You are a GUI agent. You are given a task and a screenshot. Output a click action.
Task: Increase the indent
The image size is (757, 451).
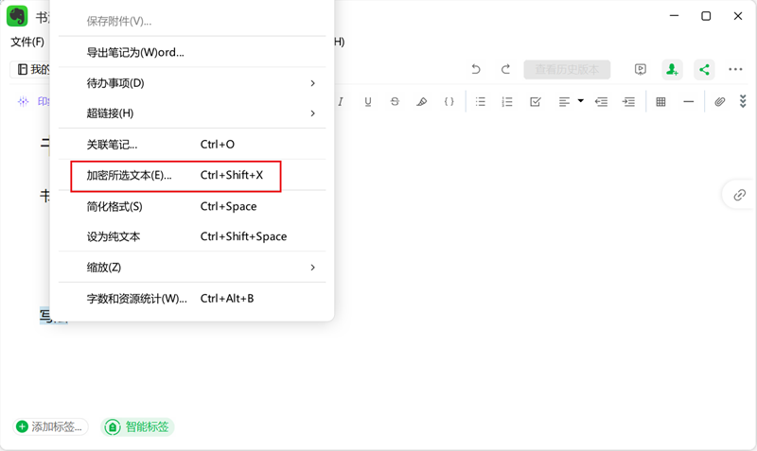point(628,101)
